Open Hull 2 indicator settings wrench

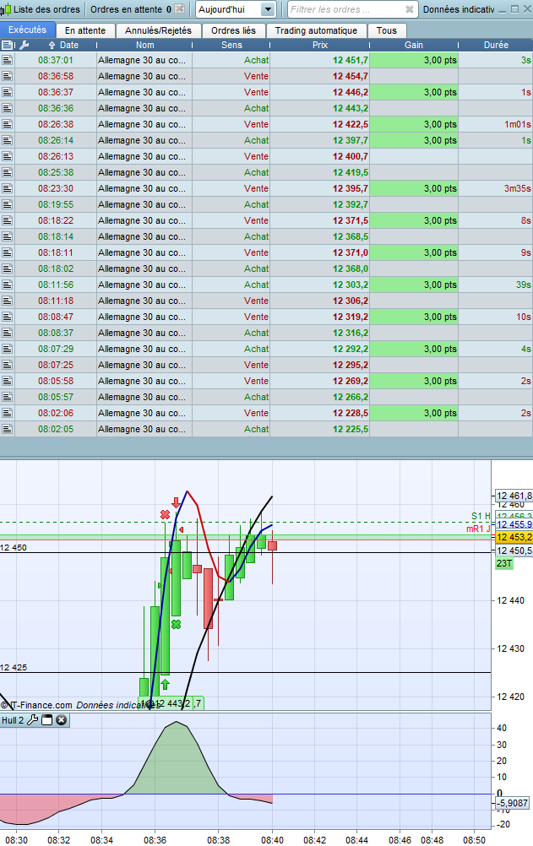point(32,720)
